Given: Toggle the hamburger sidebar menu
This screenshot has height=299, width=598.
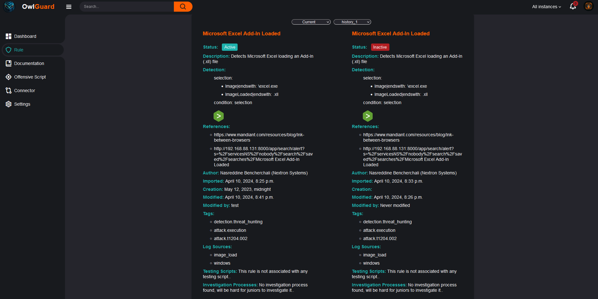Looking at the screenshot, I should tap(69, 7).
